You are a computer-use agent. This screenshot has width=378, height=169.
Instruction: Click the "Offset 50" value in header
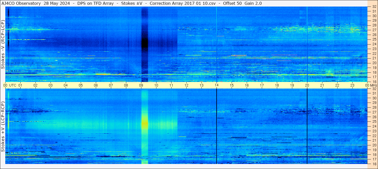(232, 3)
